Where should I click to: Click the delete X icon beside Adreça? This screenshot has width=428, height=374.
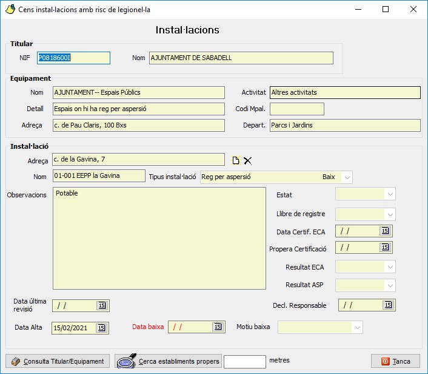click(x=247, y=160)
